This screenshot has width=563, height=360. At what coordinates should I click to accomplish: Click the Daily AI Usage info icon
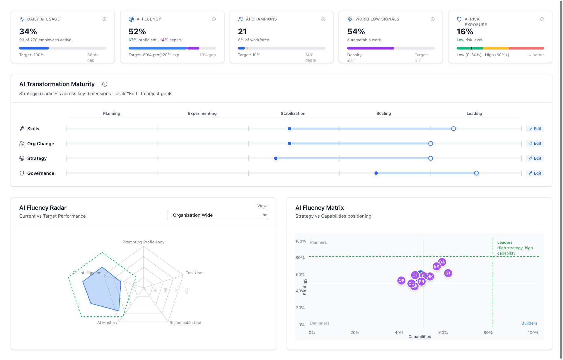pyautogui.click(x=104, y=19)
